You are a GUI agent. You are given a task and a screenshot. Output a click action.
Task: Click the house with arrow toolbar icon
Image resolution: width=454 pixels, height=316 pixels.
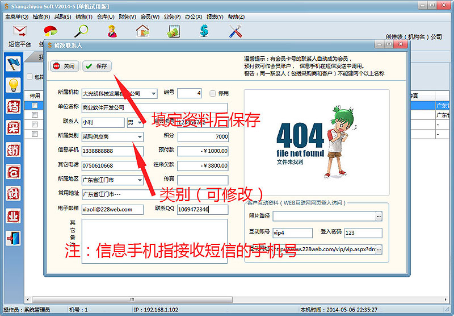coord(143,31)
